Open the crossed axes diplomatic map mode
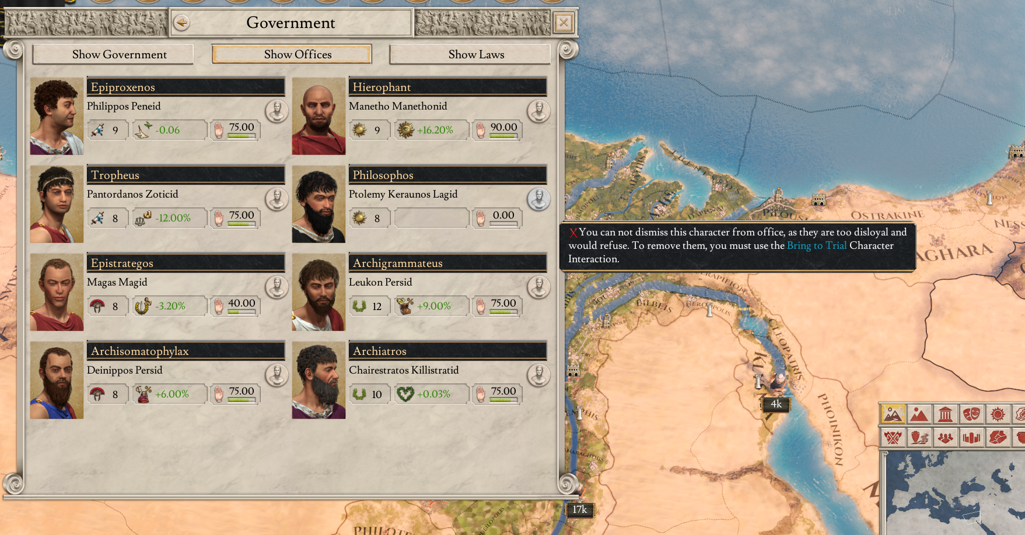The image size is (1025, 535). coord(893,437)
